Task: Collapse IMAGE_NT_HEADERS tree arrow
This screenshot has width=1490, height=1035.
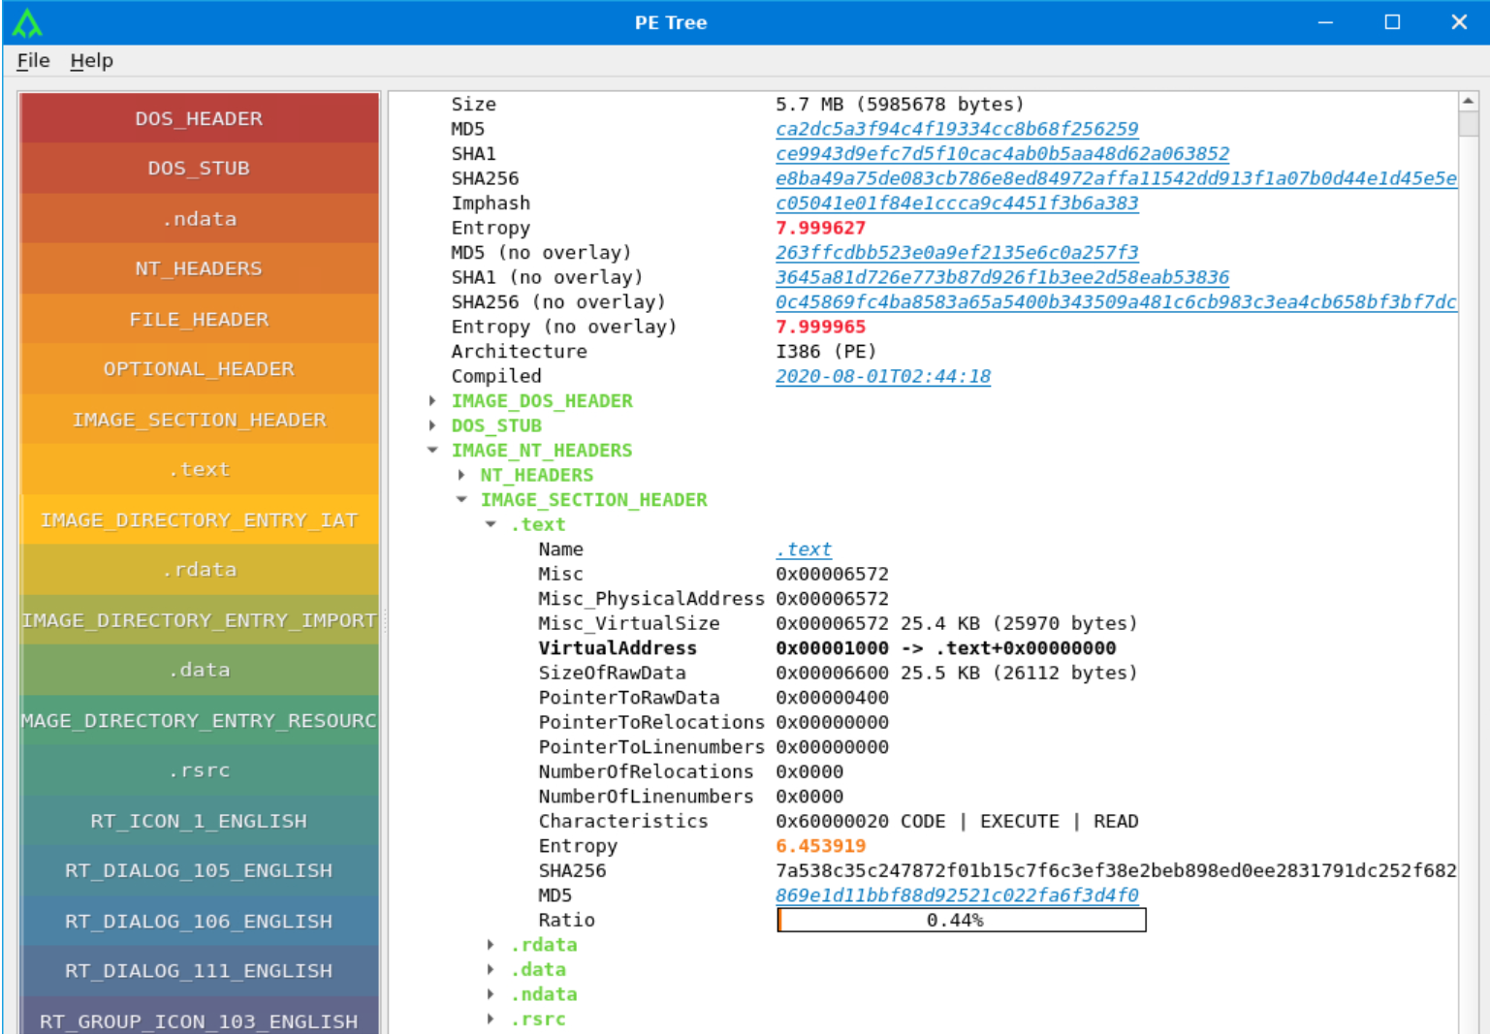Action: click(432, 451)
